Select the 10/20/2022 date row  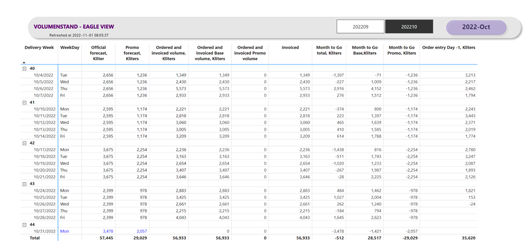point(250,170)
